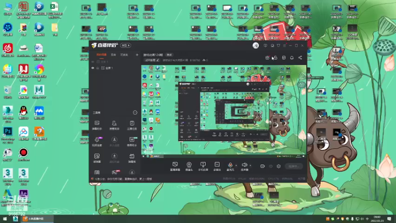Open the first tool in third toolbox row
This screenshot has width=396, height=223.
pos(97,158)
